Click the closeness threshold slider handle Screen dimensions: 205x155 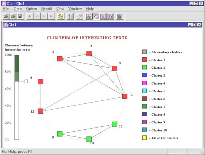tap(26, 81)
